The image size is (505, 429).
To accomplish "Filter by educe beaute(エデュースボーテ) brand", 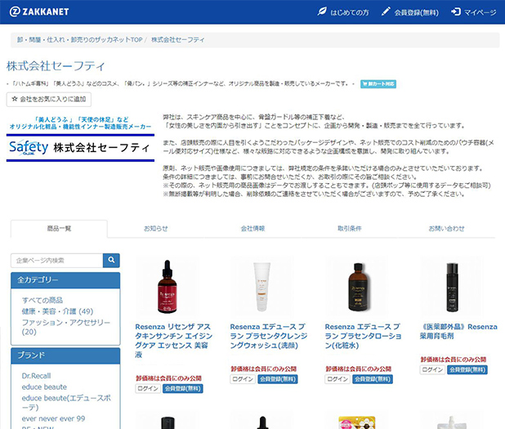I will coord(66,403).
